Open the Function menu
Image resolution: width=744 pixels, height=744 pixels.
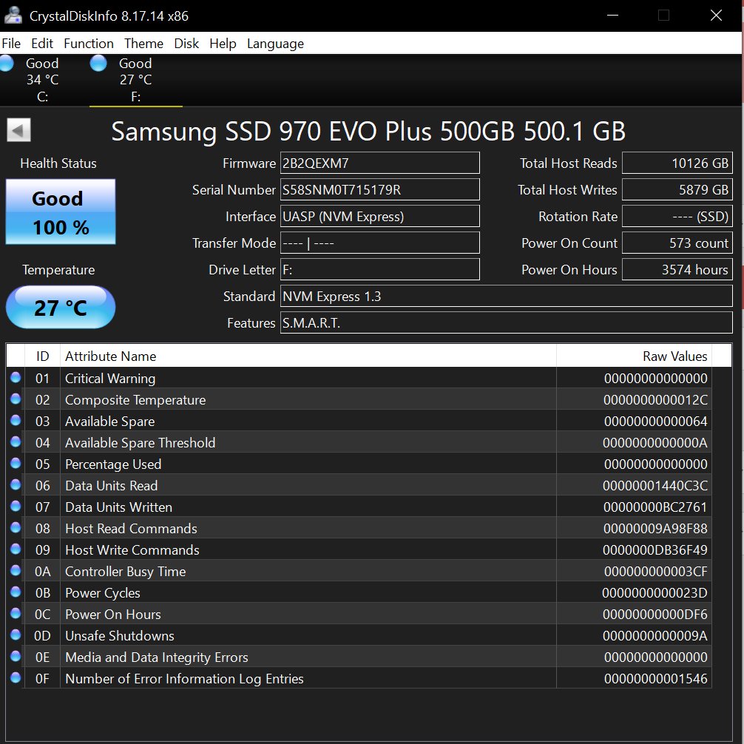tap(89, 44)
